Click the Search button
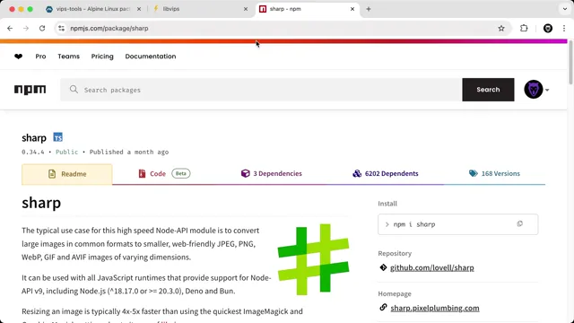 coord(488,90)
